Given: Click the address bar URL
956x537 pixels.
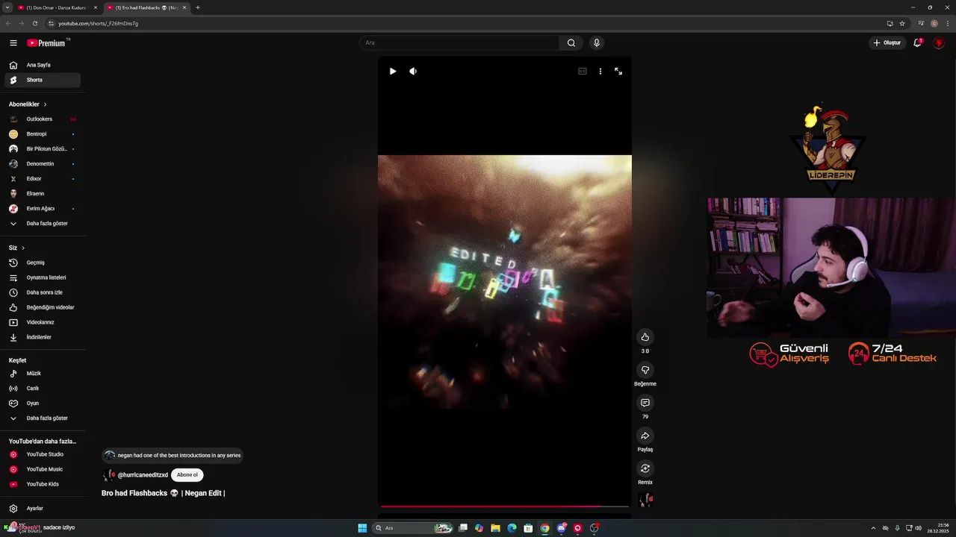Looking at the screenshot, I should click(98, 23).
